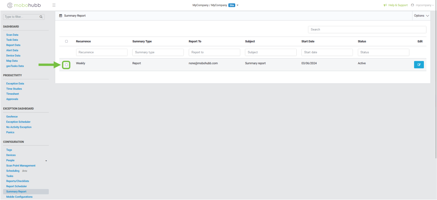Expand the People submenu arrow

tap(46, 161)
